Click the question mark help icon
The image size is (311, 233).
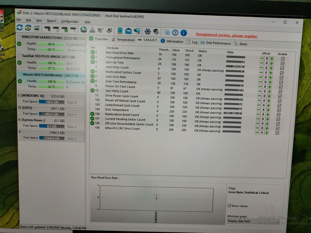point(175,32)
